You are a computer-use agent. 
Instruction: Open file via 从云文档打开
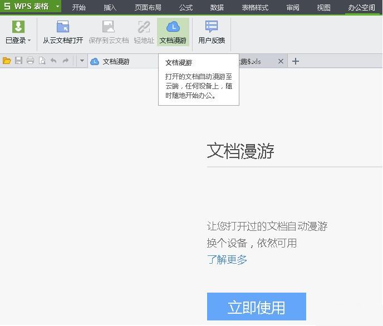tap(63, 27)
